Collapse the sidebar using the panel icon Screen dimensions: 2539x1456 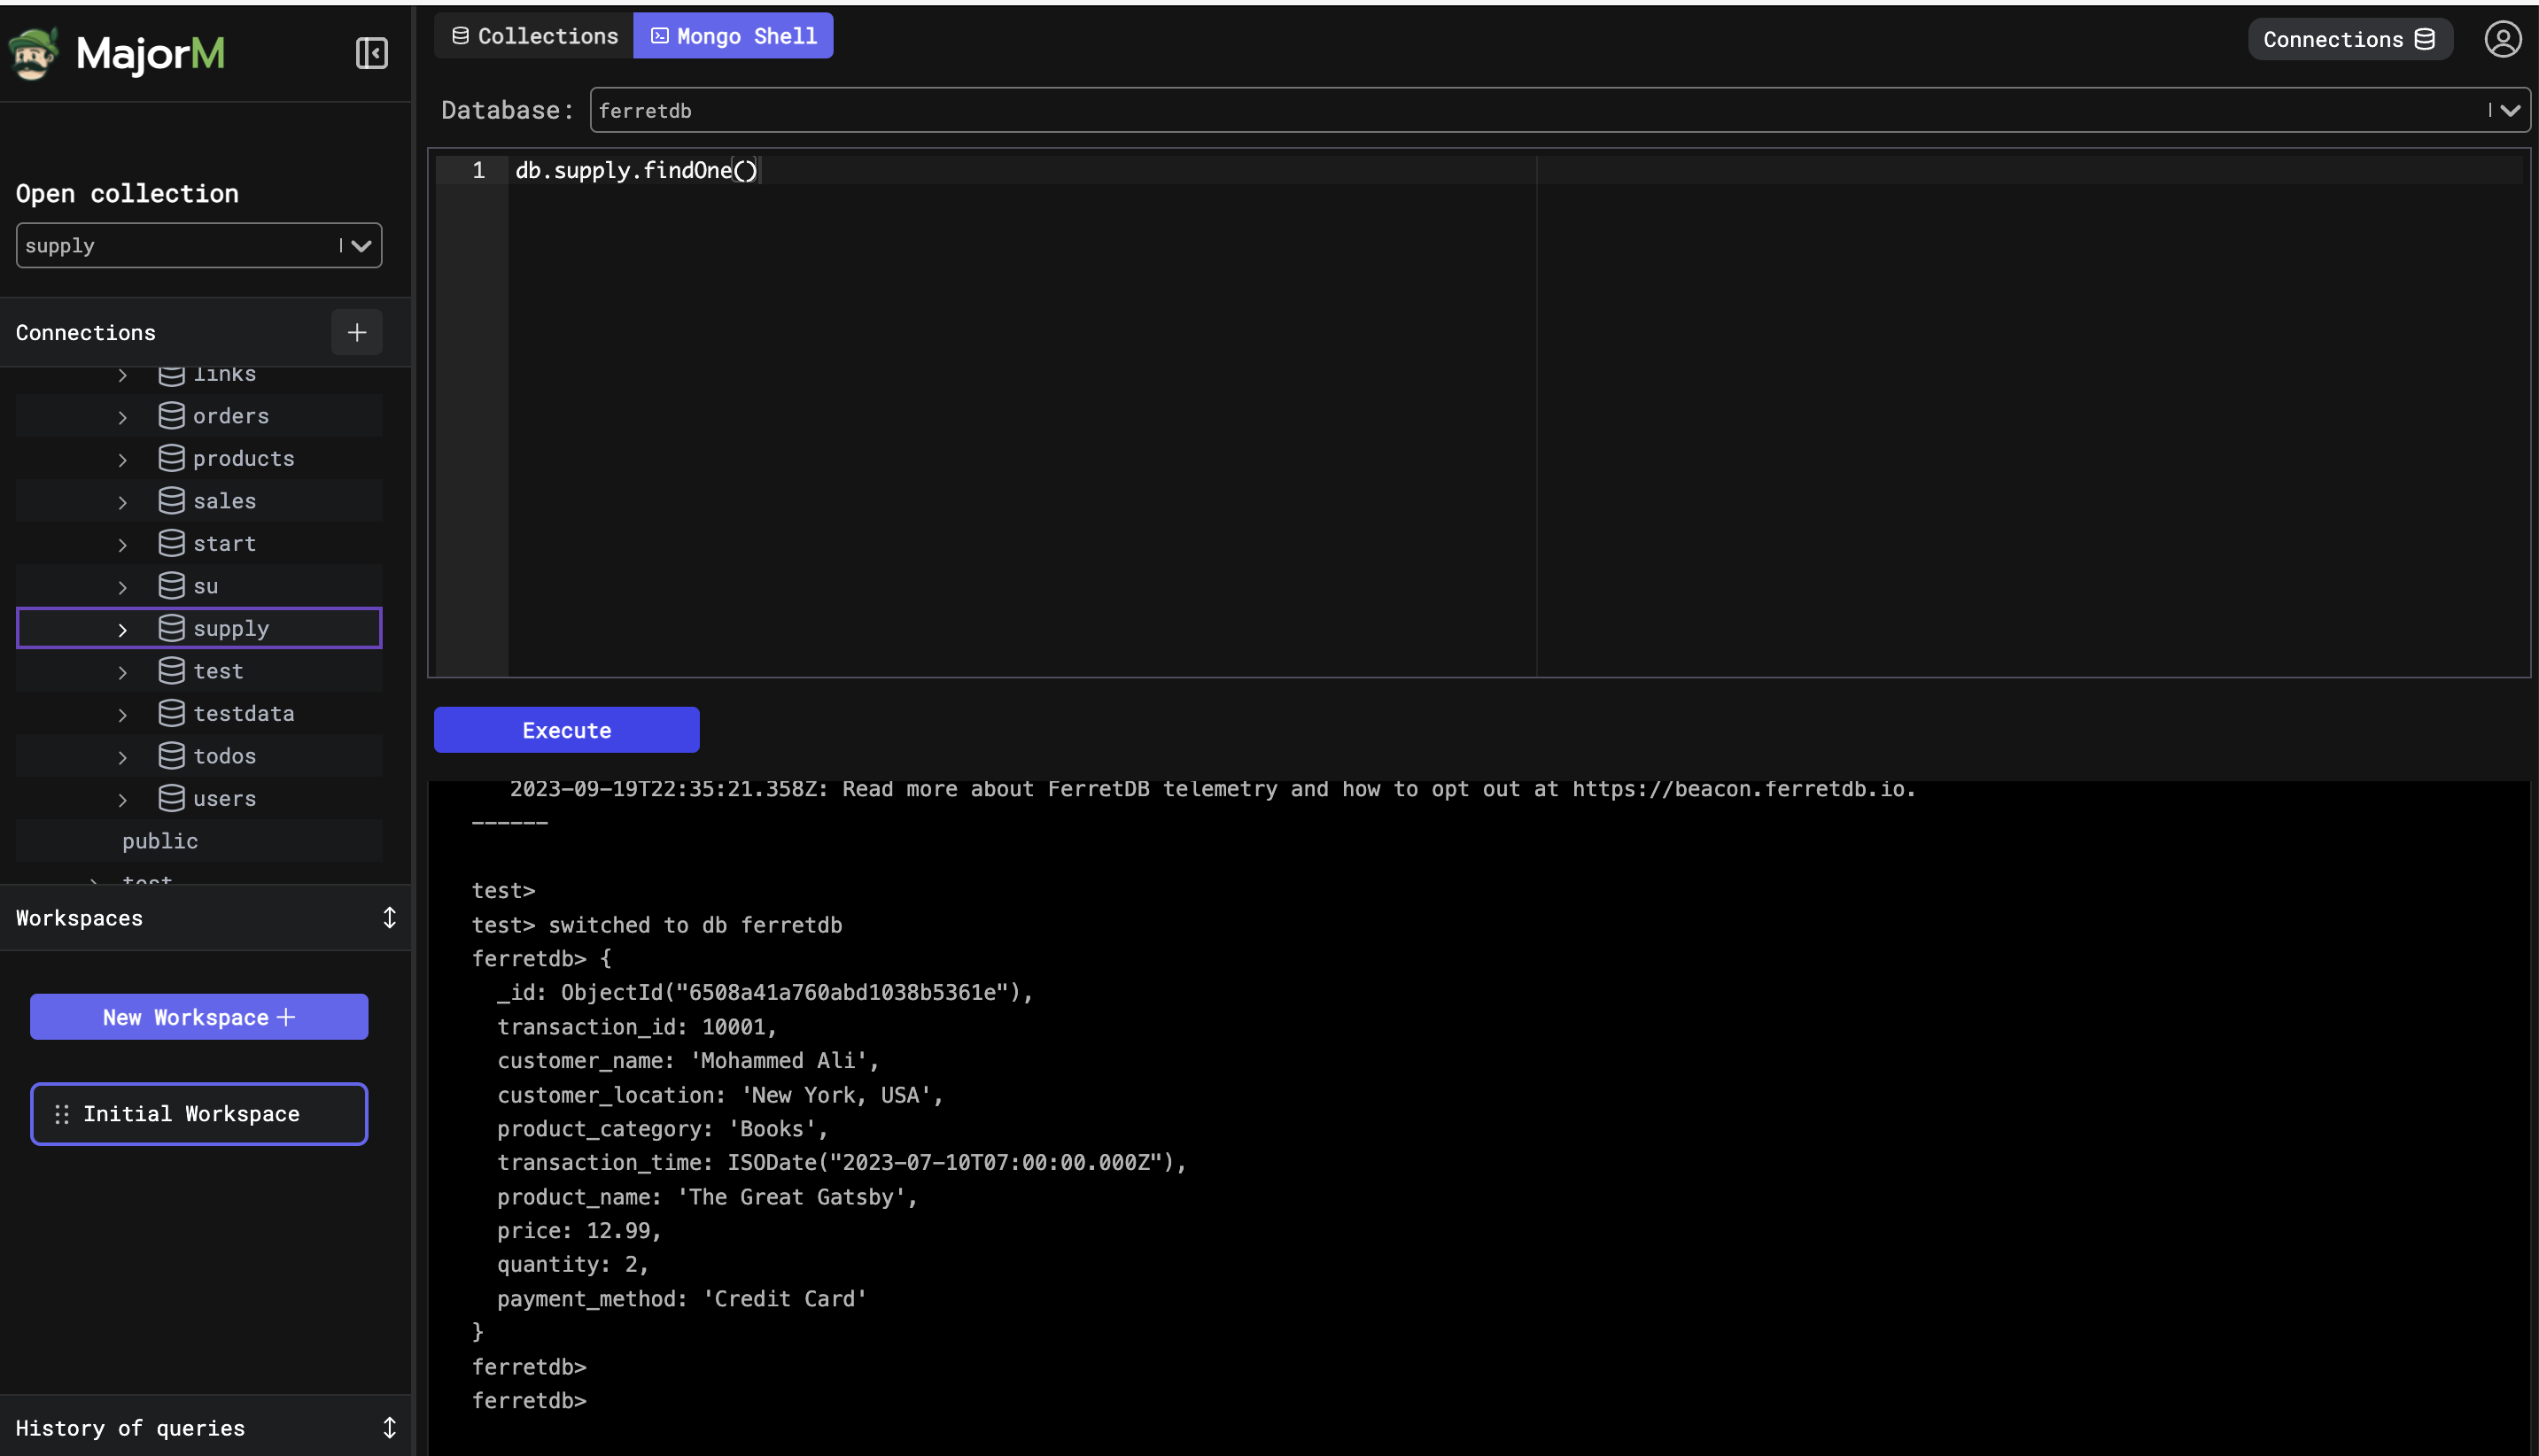point(371,53)
